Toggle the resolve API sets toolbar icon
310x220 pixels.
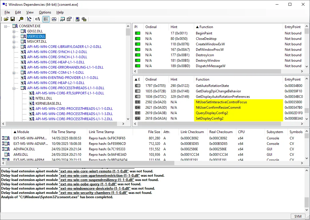pyautogui.click(x=54, y=19)
